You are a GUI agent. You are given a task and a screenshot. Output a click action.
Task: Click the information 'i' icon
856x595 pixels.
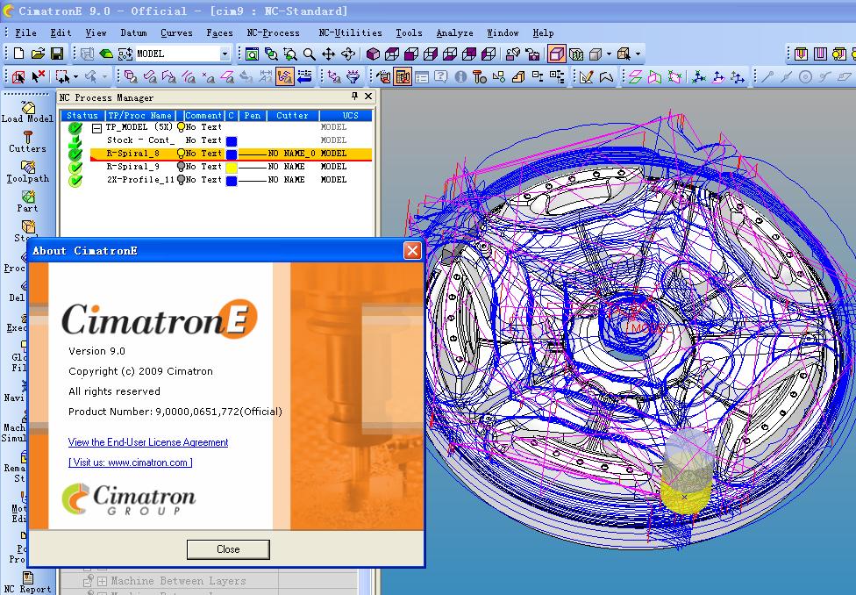point(460,76)
